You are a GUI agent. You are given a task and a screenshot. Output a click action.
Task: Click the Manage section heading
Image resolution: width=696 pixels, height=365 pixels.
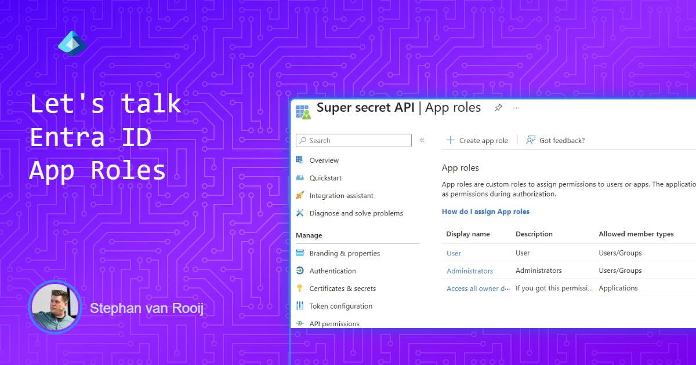pos(309,235)
